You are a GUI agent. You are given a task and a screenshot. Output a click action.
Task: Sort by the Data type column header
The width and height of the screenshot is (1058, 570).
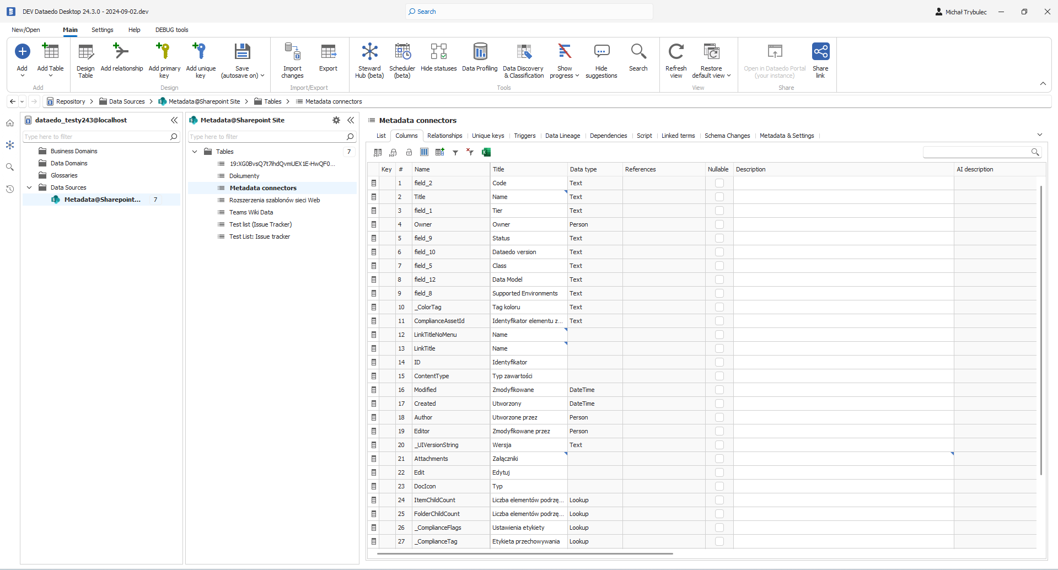pyautogui.click(x=595, y=169)
